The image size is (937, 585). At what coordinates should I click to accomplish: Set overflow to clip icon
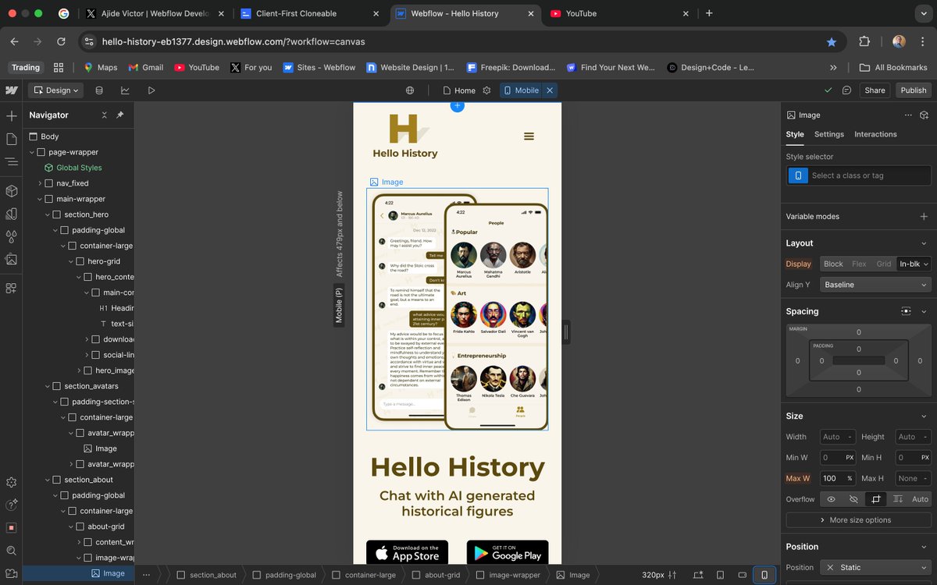click(875, 499)
